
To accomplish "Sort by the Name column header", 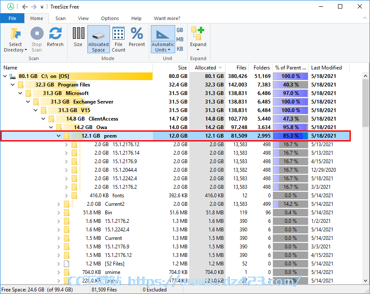I will coord(77,68).
